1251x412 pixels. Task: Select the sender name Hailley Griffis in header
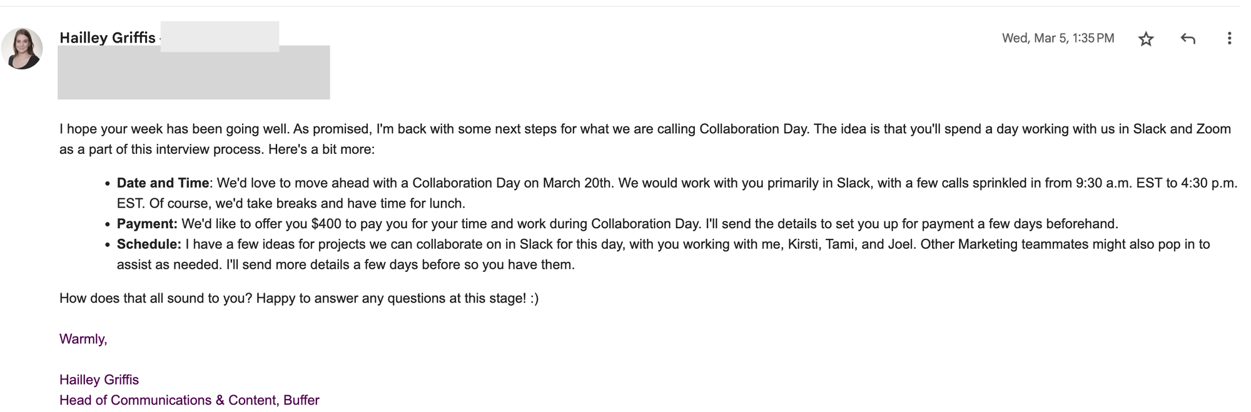(x=107, y=38)
